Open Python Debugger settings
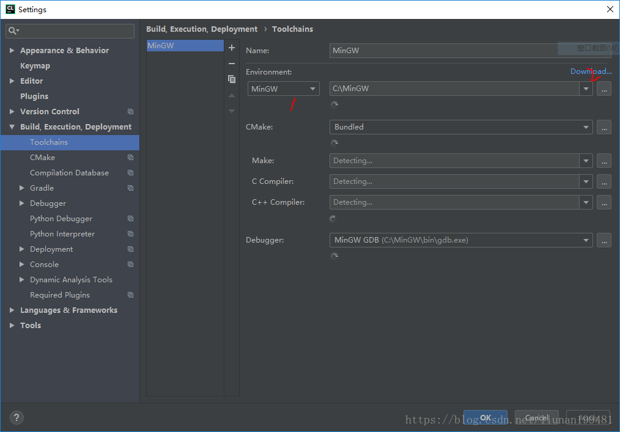Viewport: 620px width, 432px height. pos(61,219)
